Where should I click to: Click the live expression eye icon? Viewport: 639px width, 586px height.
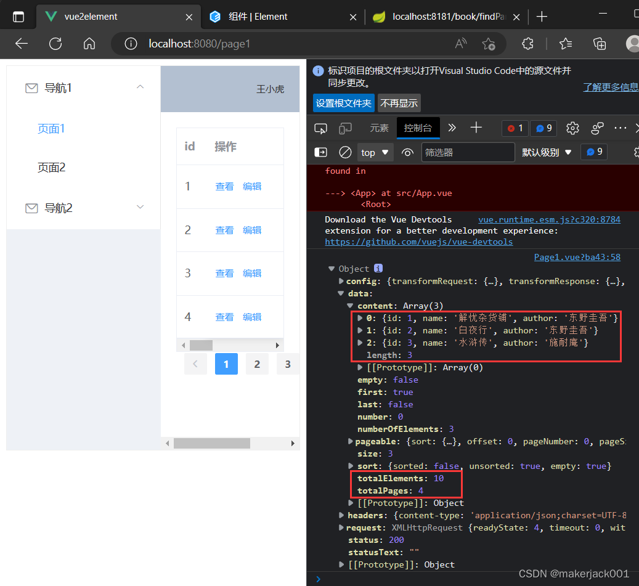point(407,152)
